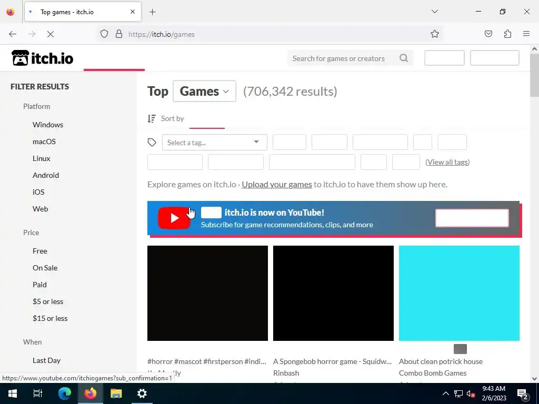Open File Explorer from taskbar
Image resolution: width=539 pixels, height=404 pixels.
tap(116, 393)
